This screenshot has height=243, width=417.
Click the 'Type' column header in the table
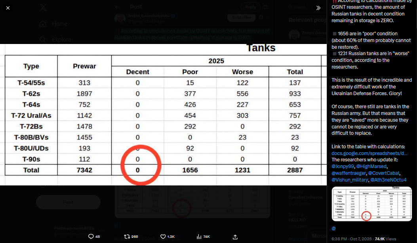(31, 66)
